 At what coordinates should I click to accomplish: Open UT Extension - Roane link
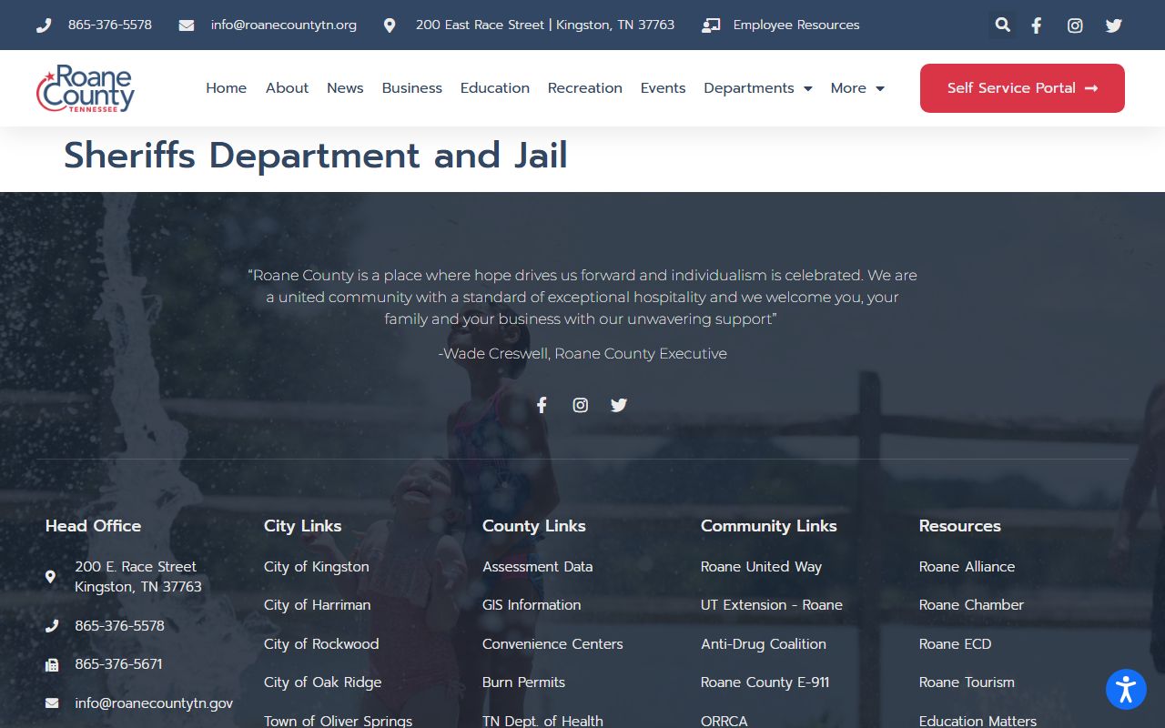[x=772, y=604]
